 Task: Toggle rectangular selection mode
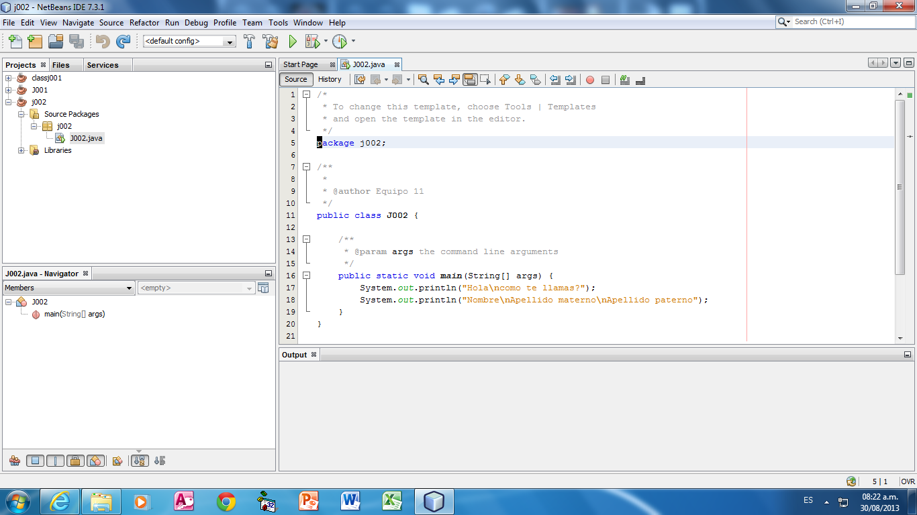(x=485, y=80)
